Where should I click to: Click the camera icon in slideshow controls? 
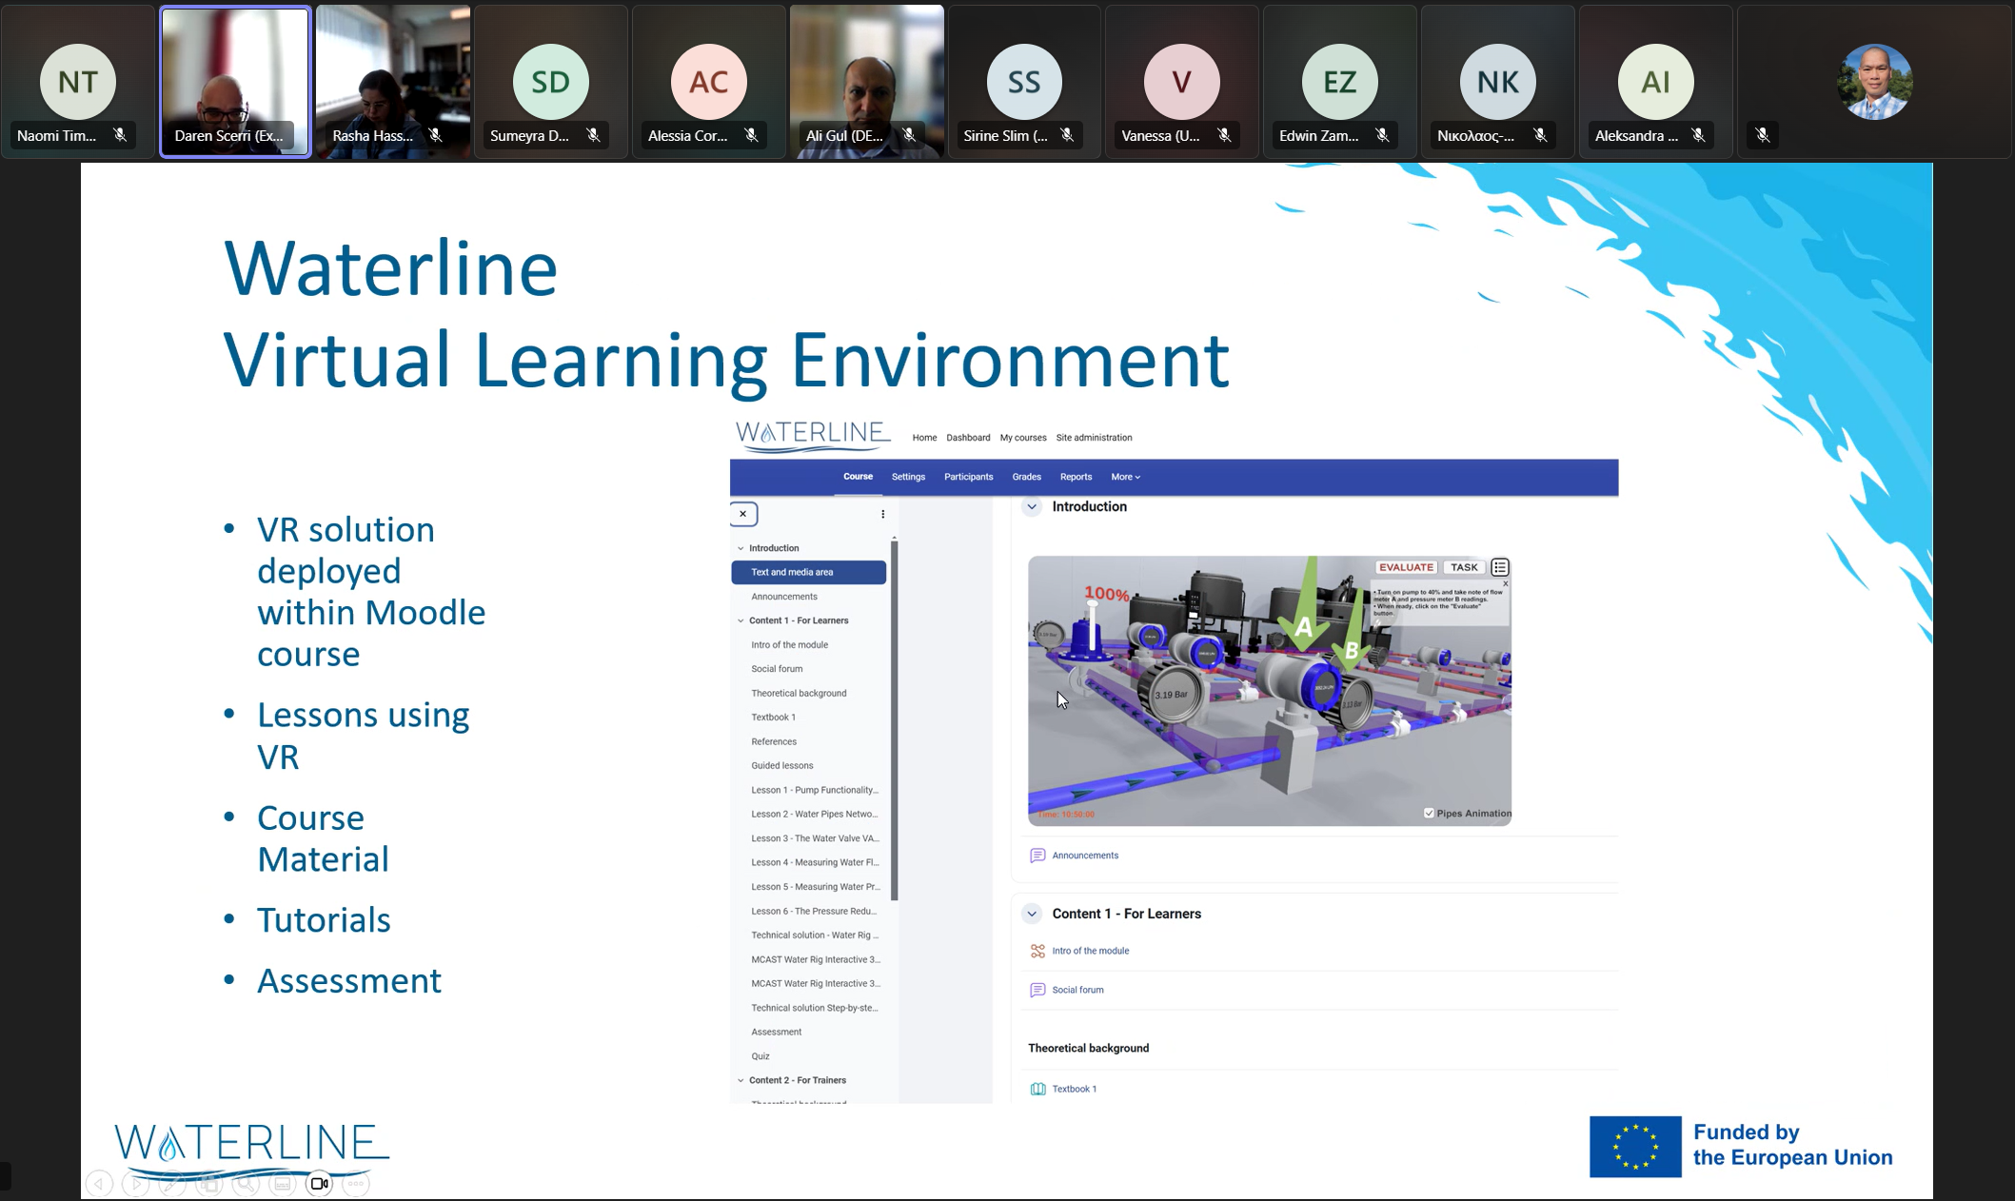coord(319,1184)
